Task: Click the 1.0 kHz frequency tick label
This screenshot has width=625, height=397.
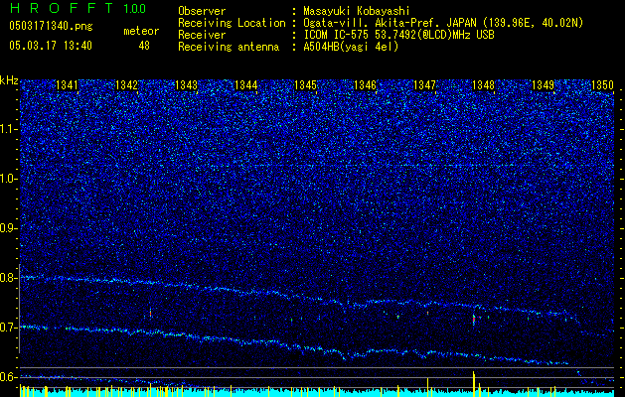Action: tap(9, 180)
